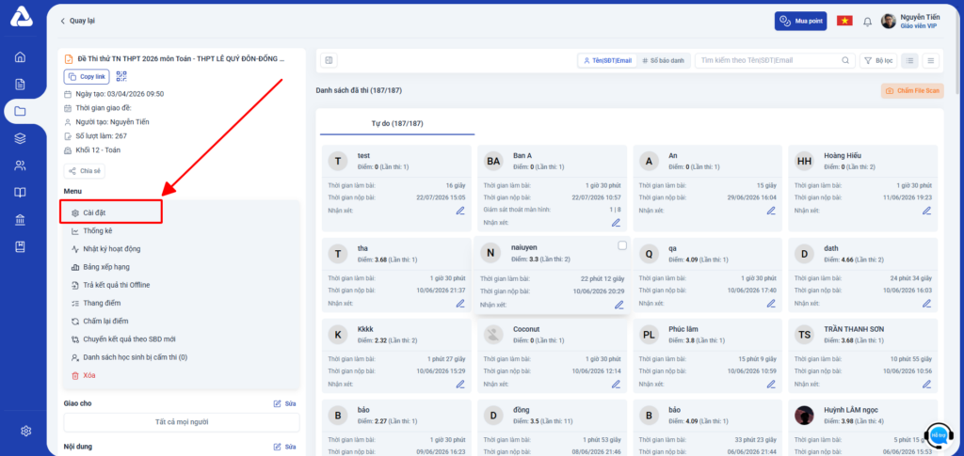Screen dimensions: 964x456
Task: Open the Phúc lâm student card
Action: tap(708, 356)
